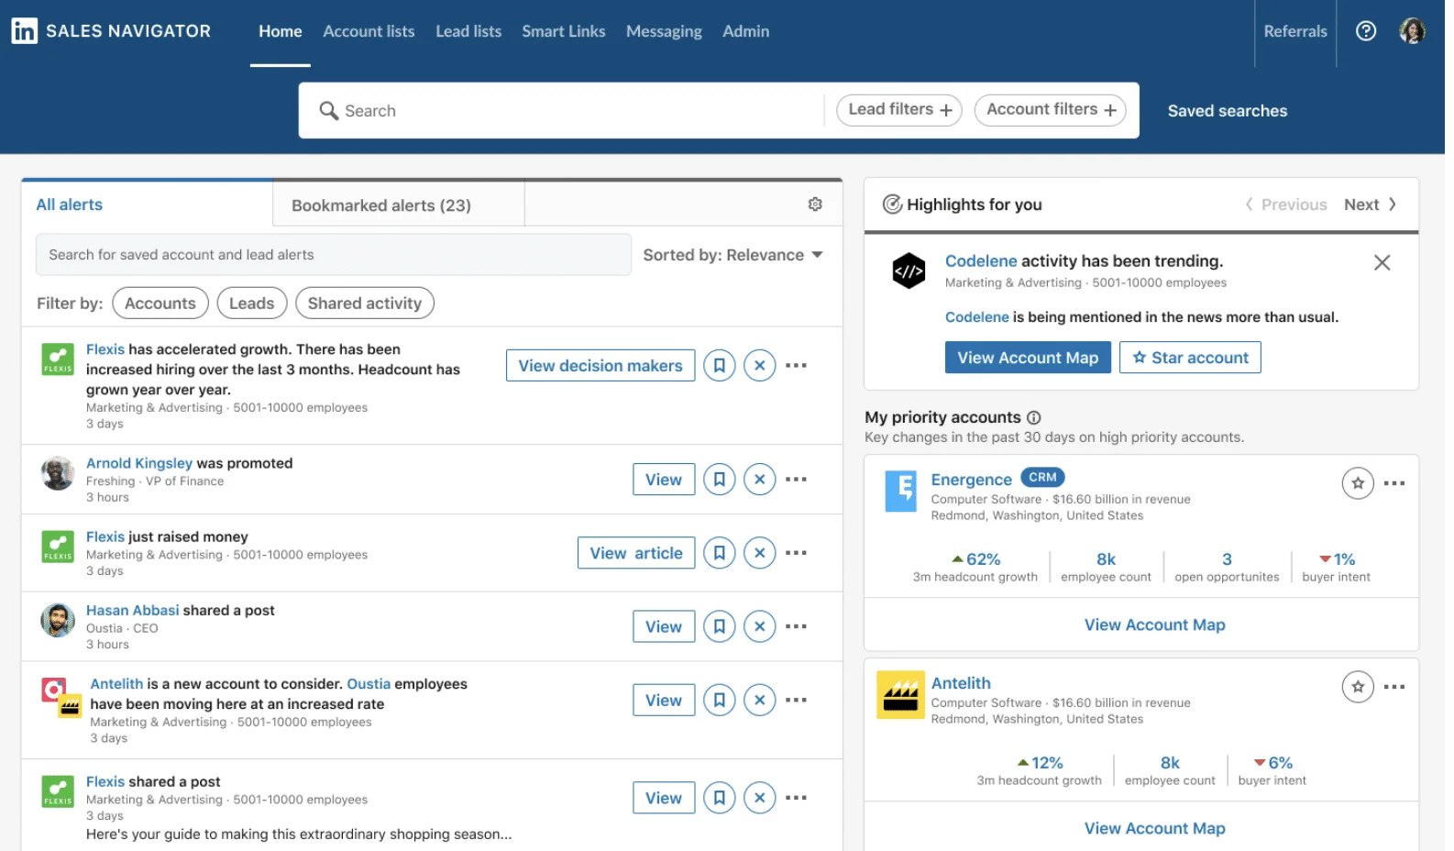Bookmark the Antelith new account alert
Viewport: 1454px width, 851px height.
point(720,701)
